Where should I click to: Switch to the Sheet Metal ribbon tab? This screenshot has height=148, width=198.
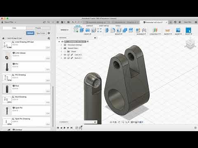(x=104, y=26)
